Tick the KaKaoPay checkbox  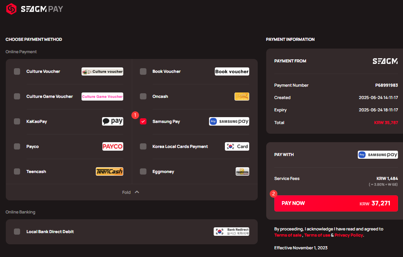pos(17,121)
